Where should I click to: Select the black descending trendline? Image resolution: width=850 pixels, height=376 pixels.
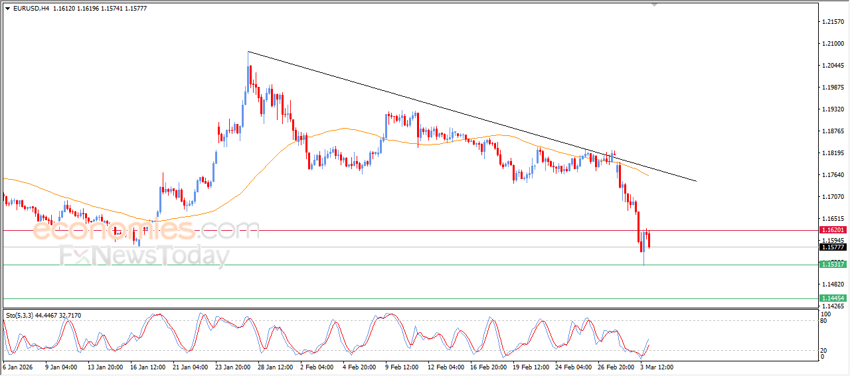tap(472, 116)
